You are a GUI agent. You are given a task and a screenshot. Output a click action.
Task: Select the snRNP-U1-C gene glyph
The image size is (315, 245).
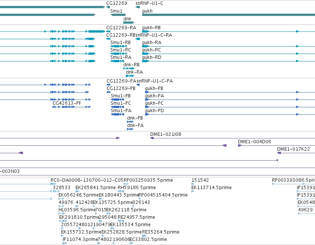(x=138, y=7)
